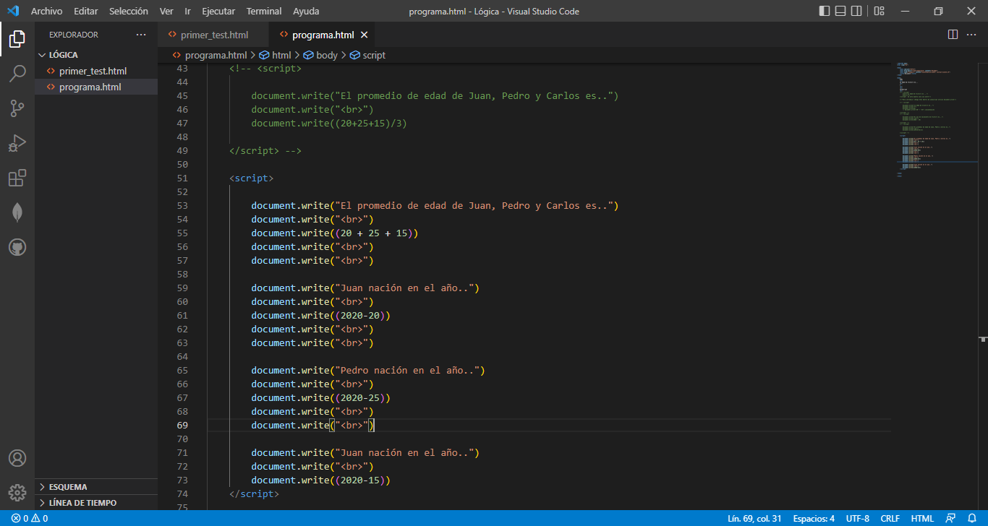Screen dimensions: 988x526
Task: Open the Extensions view
Action: pyautogui.click(x=17, y=178)
